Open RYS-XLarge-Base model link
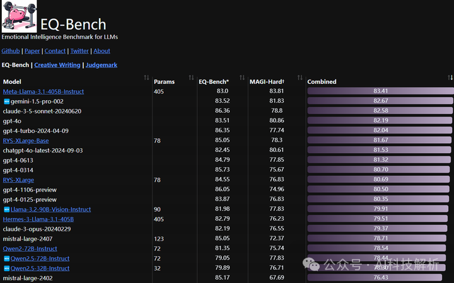454x283 pixels. coord(26,141)
